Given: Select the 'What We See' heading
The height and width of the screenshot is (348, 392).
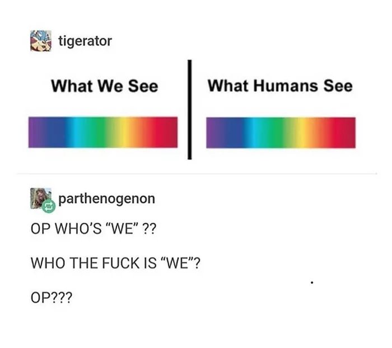Looking at the screenshot, I should [105, 86].
